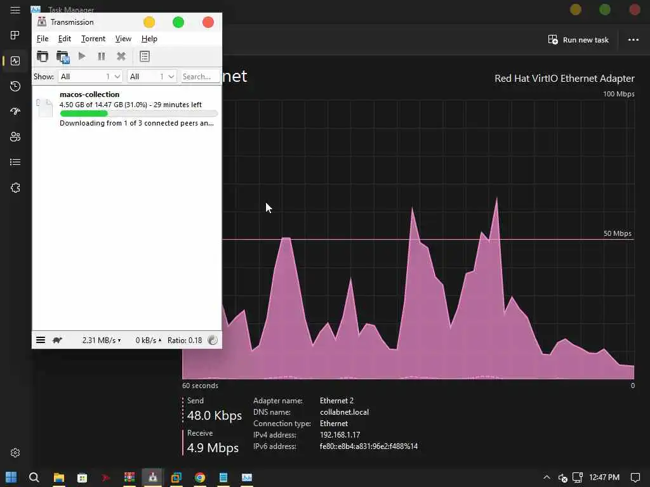
Task: Click the Windows Start button
Action: 11,477
